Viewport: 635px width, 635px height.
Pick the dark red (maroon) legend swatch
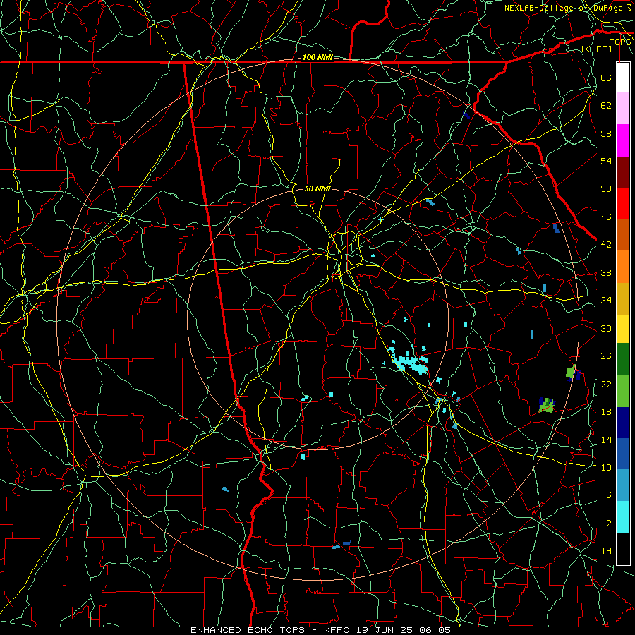tap(623, 172)
